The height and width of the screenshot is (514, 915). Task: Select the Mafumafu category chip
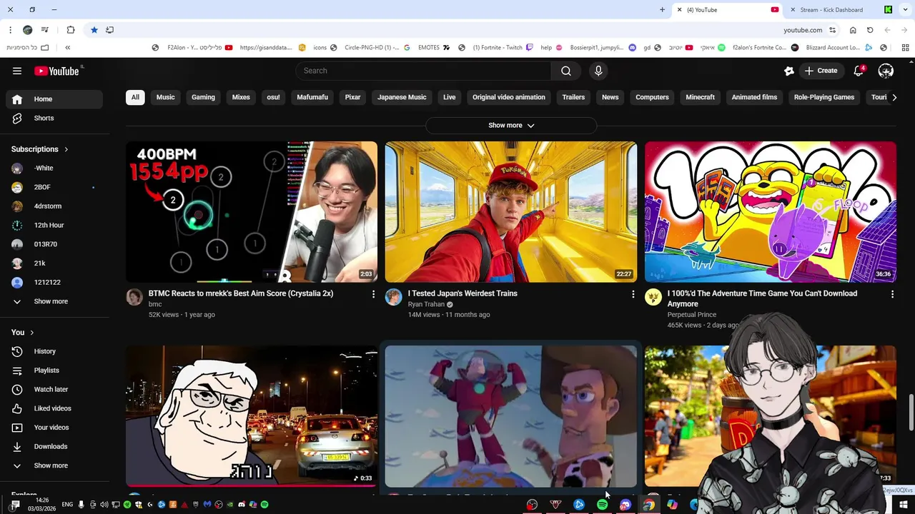(x=312, y=97)
